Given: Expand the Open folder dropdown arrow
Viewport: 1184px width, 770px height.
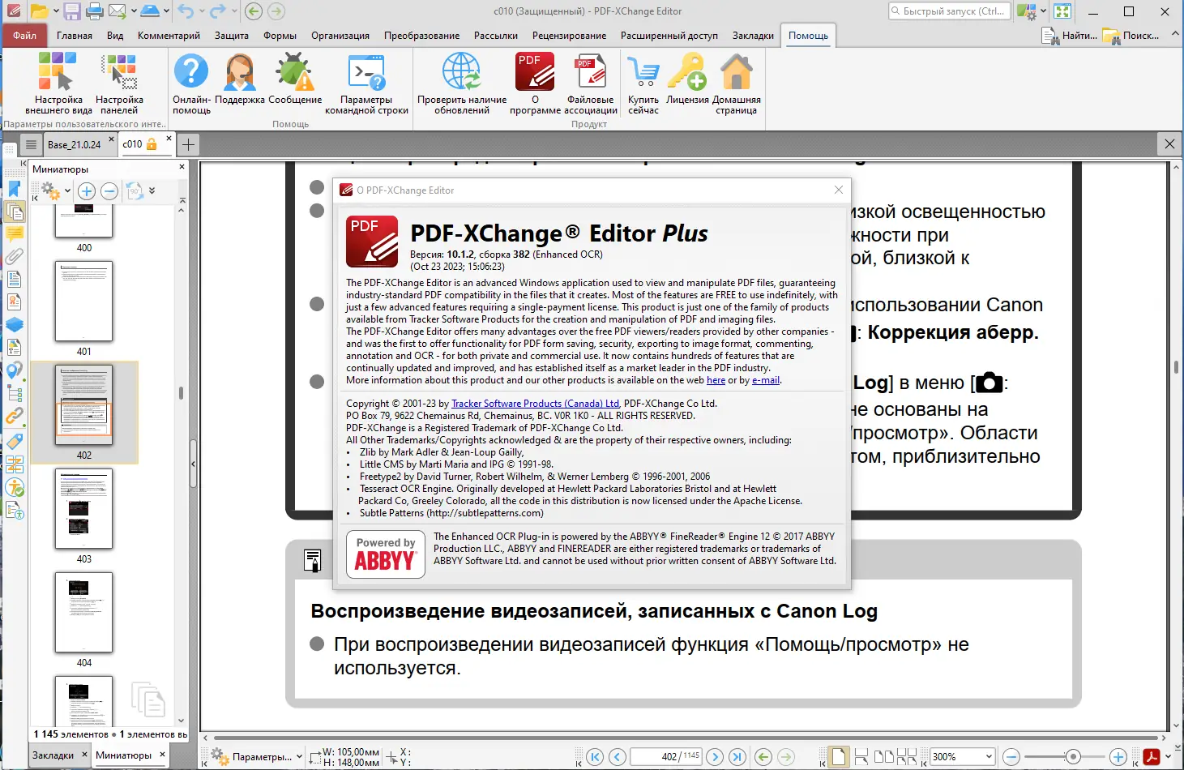Looking at the screenshot, I should [x=56, y=11].
